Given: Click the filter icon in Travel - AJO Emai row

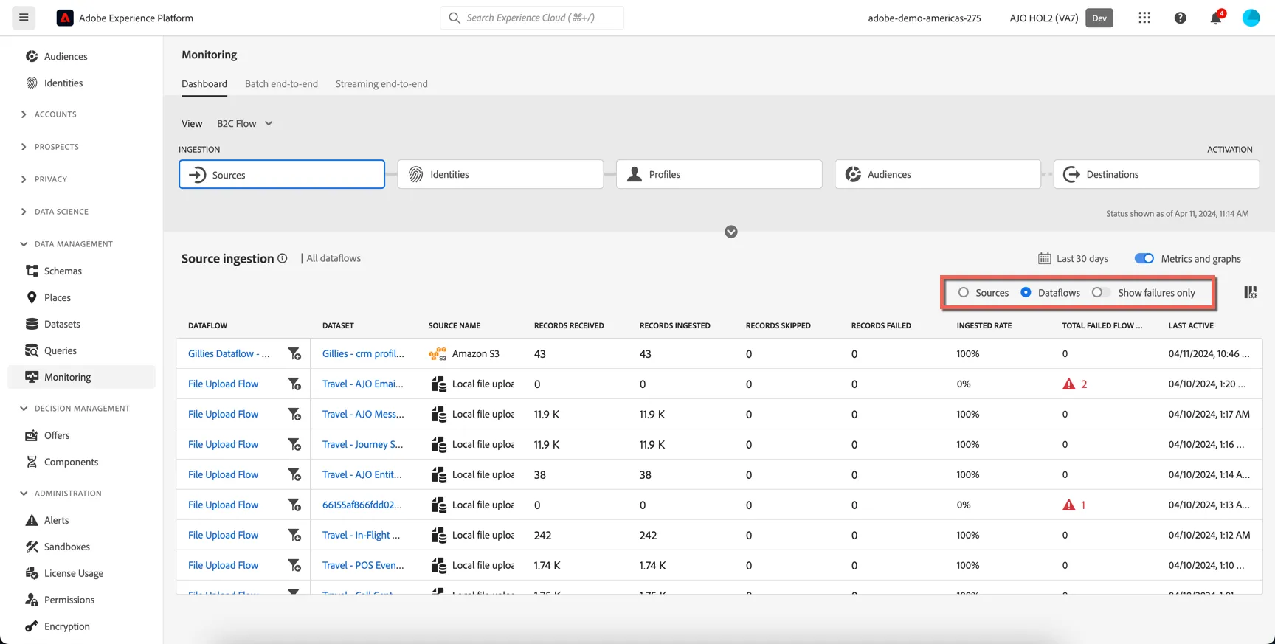Looking at the screenshot, I should (294, 384).
